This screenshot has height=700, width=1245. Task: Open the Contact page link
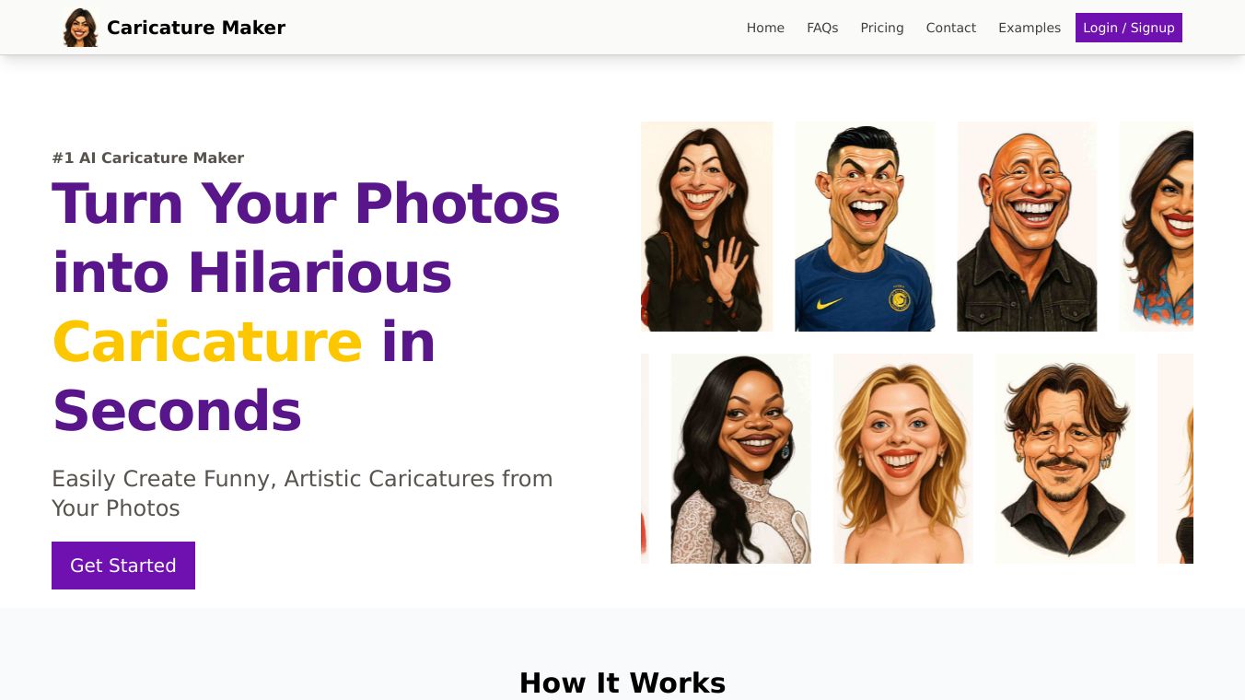(951, 28)
